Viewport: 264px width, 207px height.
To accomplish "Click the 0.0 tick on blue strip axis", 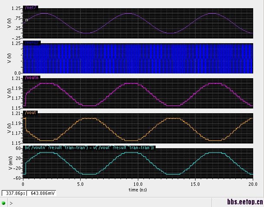I will (17, 73).
